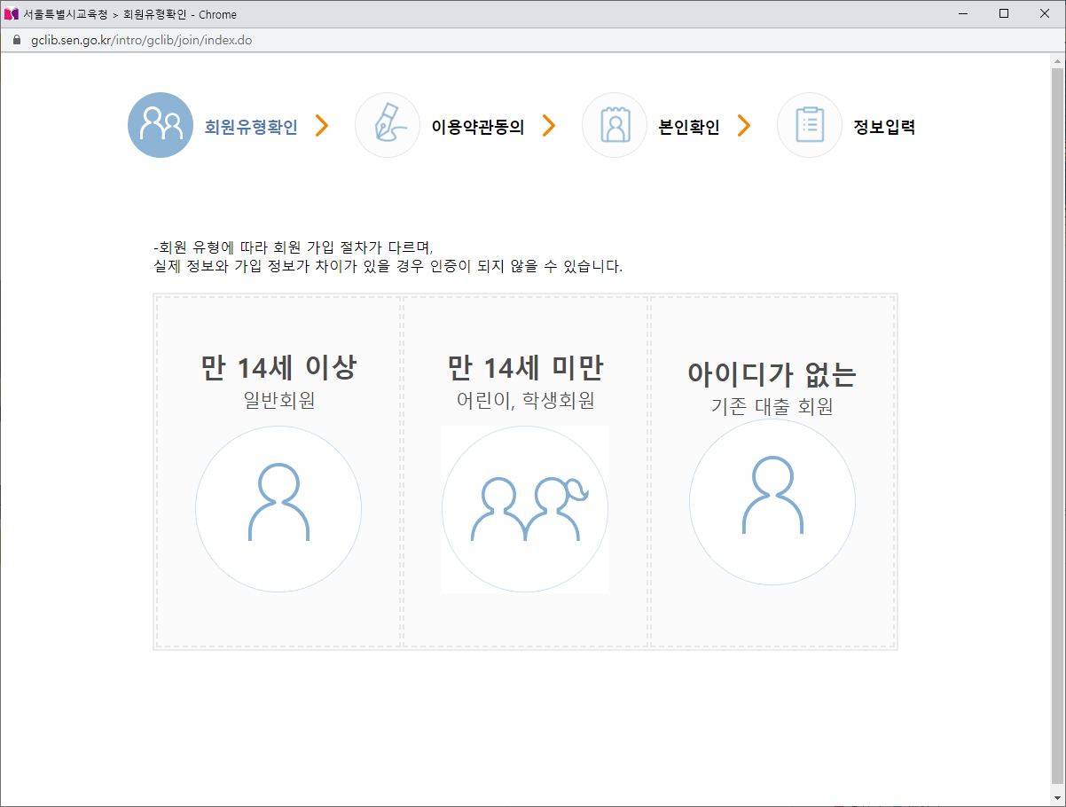Click the notice line 실제 정보와 가입 정보가
This screenshot has height=807, width=1066.
click(x=388, y=266)
